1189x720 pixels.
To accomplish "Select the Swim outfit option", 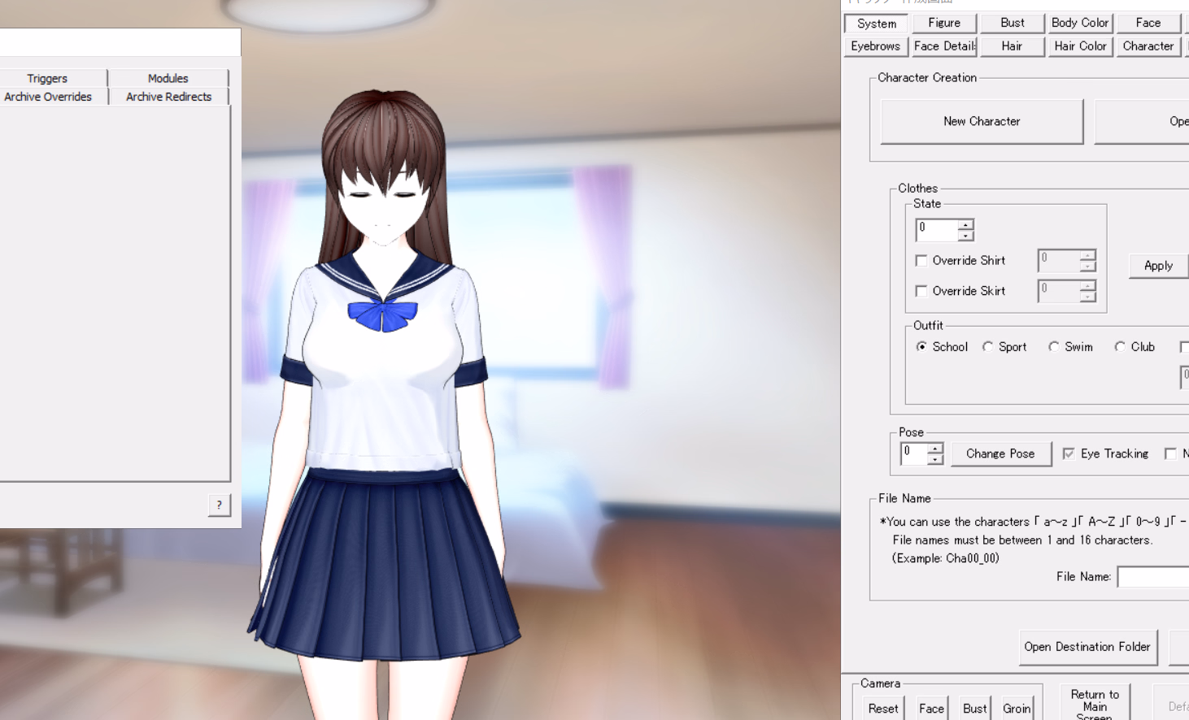I will [x=1054, y=347].
